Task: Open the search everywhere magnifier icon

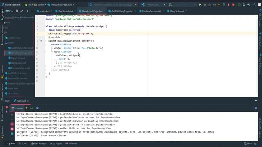Action: (x=255, y=5)
